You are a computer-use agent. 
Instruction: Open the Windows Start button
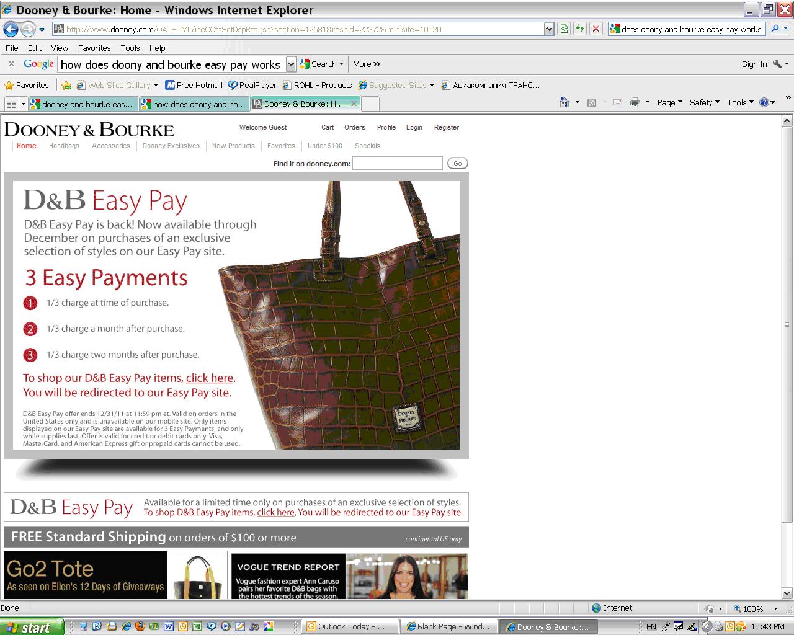tap(32, 627)
